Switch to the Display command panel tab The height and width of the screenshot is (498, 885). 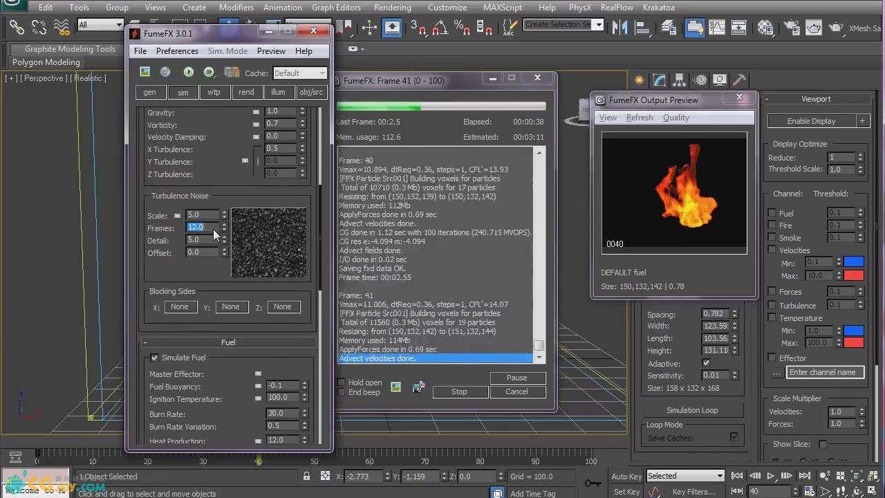pos(720,80)
